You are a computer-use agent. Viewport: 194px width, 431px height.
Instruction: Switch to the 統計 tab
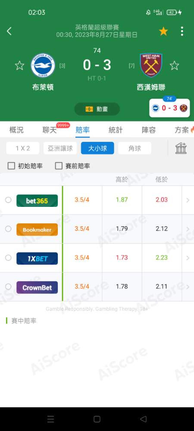116,130
